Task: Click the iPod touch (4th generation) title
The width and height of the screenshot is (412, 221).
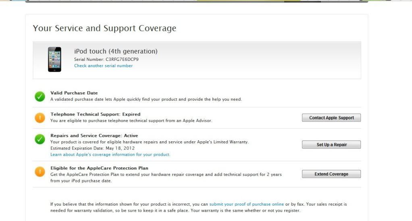Action: pos(116,51)
